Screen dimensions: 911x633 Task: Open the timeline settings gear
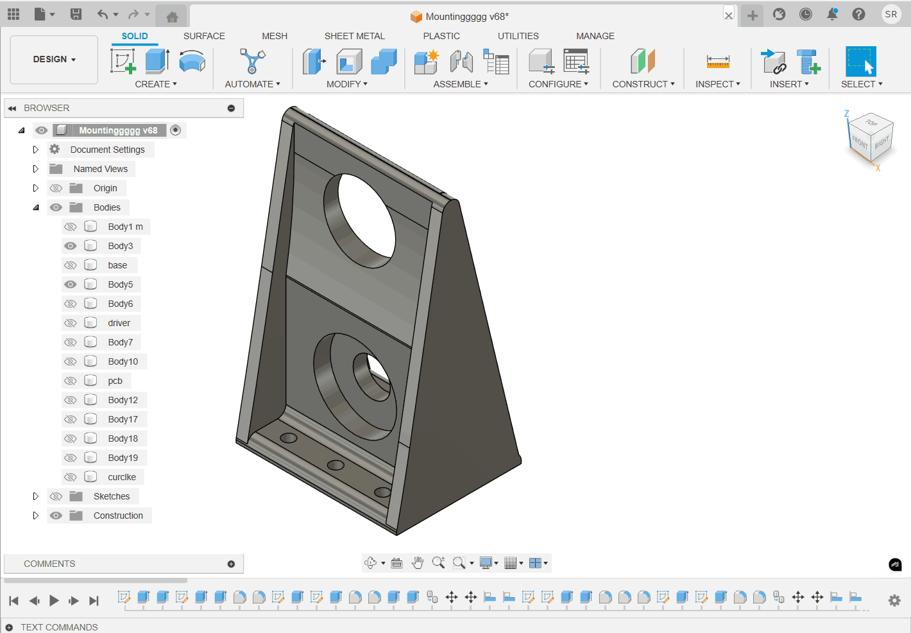(894, 600)
